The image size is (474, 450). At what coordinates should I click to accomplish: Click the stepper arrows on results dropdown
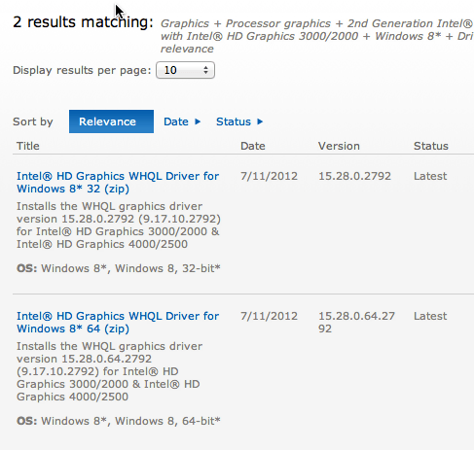click(x=205, y=70)
